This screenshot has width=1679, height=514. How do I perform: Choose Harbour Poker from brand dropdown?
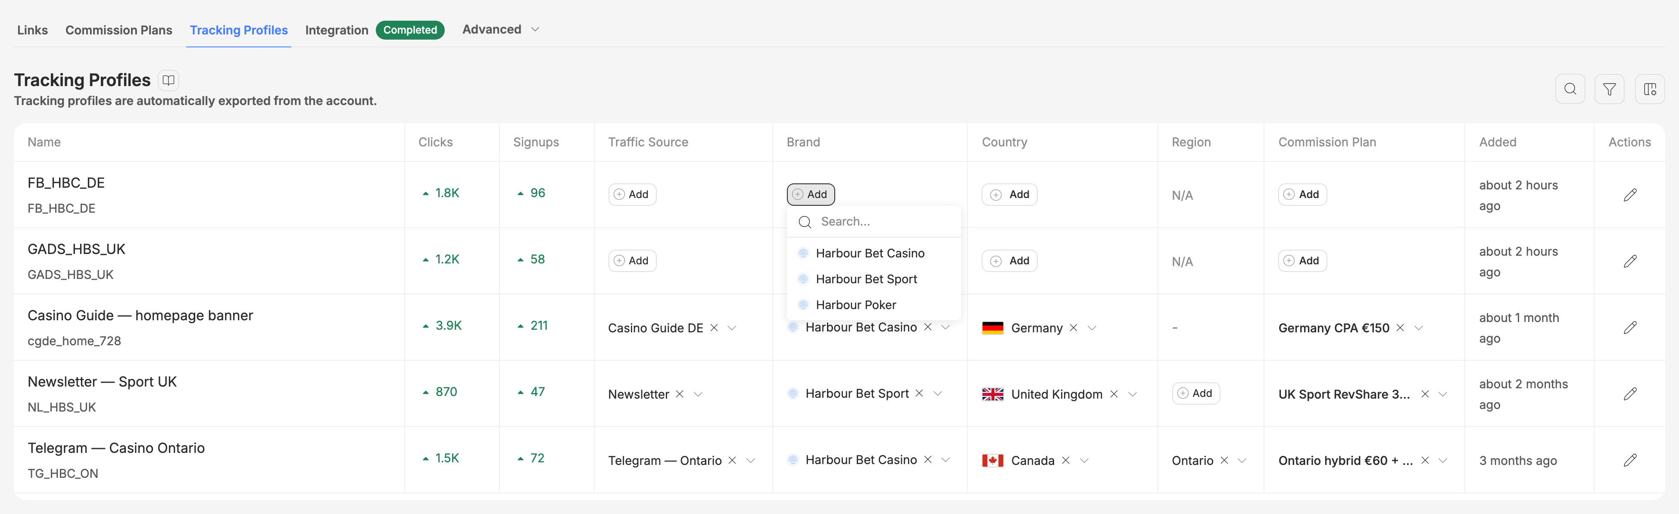[874, 305]
